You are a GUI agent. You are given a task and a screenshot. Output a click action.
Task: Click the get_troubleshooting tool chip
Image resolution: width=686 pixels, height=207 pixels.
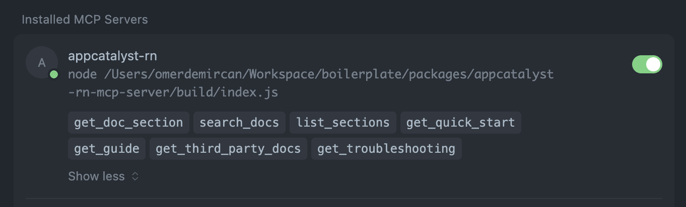coord(386,149)
